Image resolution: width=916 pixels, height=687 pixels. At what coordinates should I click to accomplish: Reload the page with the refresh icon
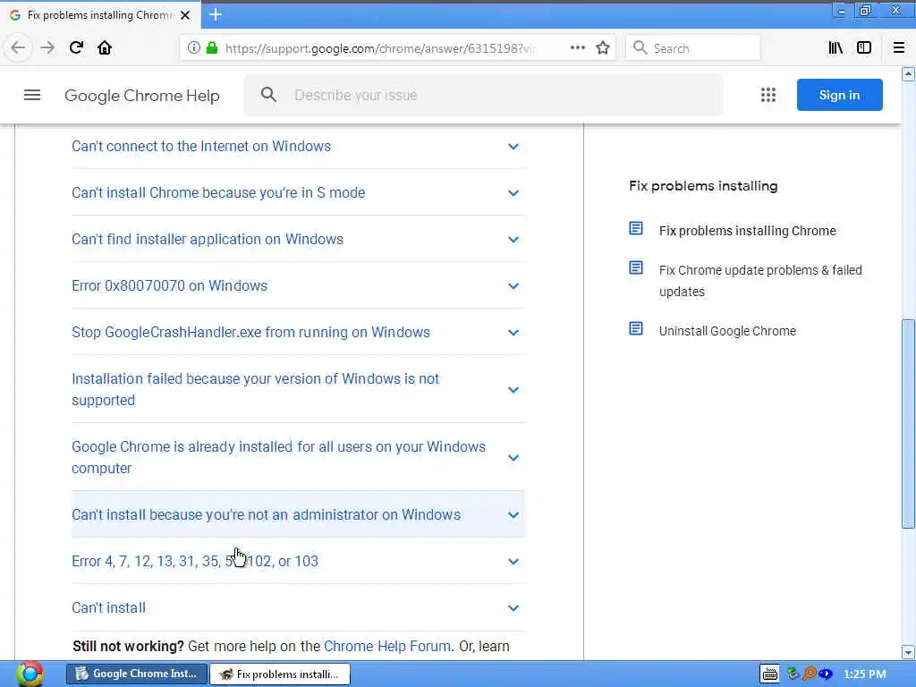coord(76,47)
